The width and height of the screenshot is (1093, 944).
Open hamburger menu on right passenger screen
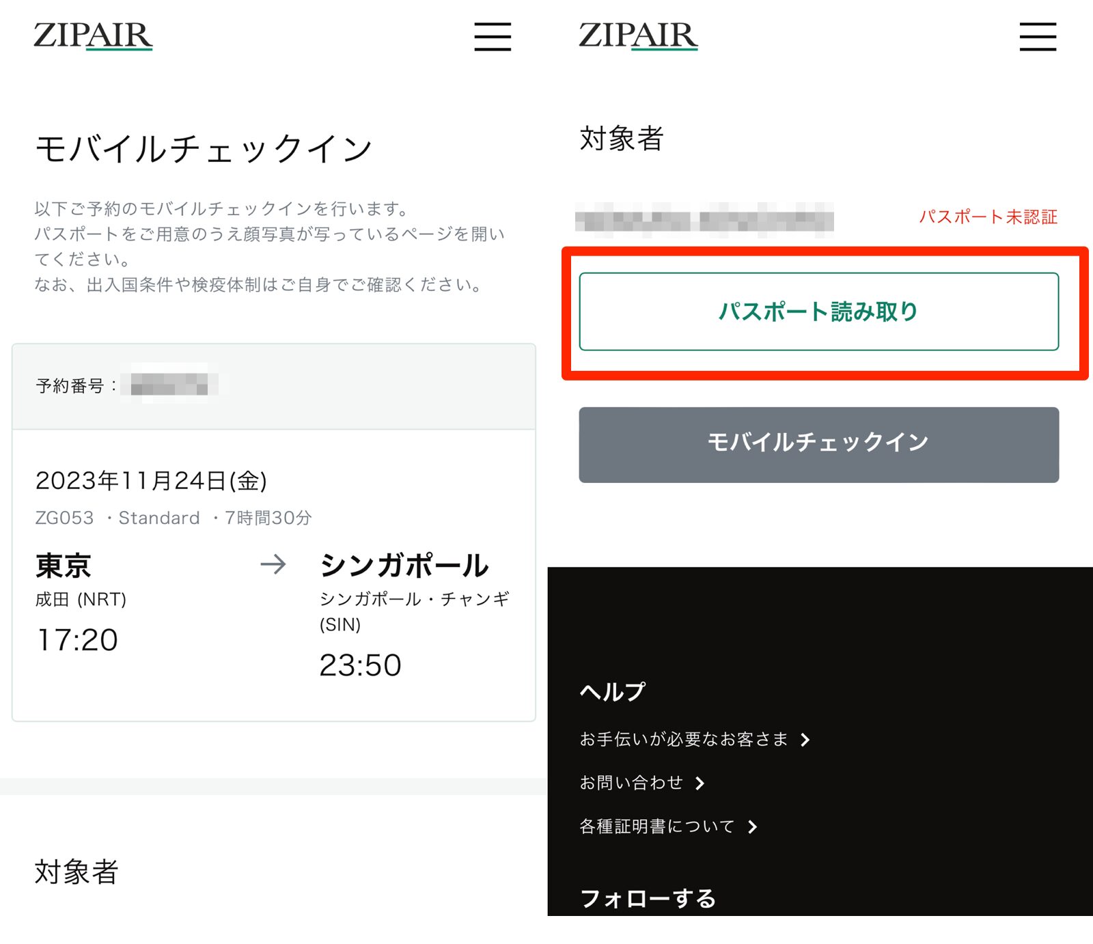(x=1038, y=36)
